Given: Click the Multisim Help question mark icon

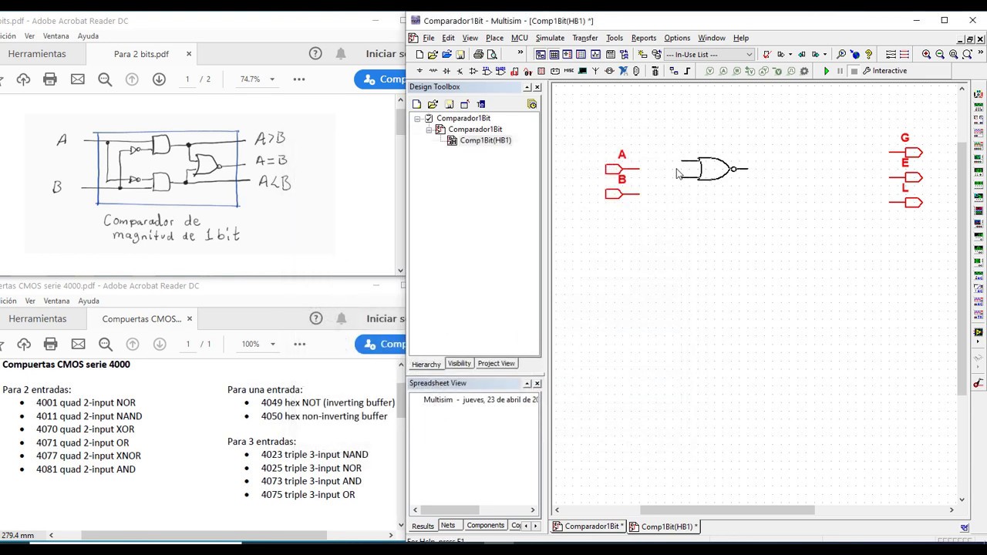Looking at the screenshot, I should (x=869, y=55).
